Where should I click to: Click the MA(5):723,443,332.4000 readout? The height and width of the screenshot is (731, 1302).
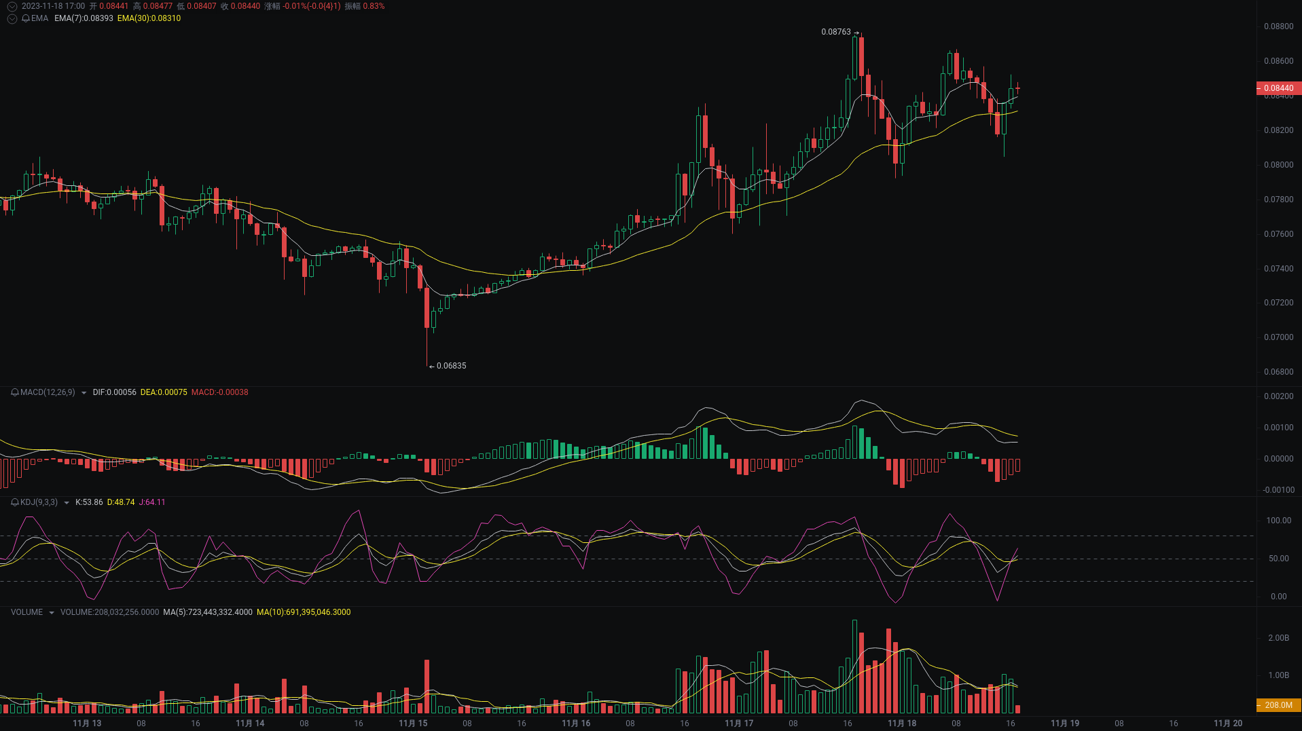208,612
